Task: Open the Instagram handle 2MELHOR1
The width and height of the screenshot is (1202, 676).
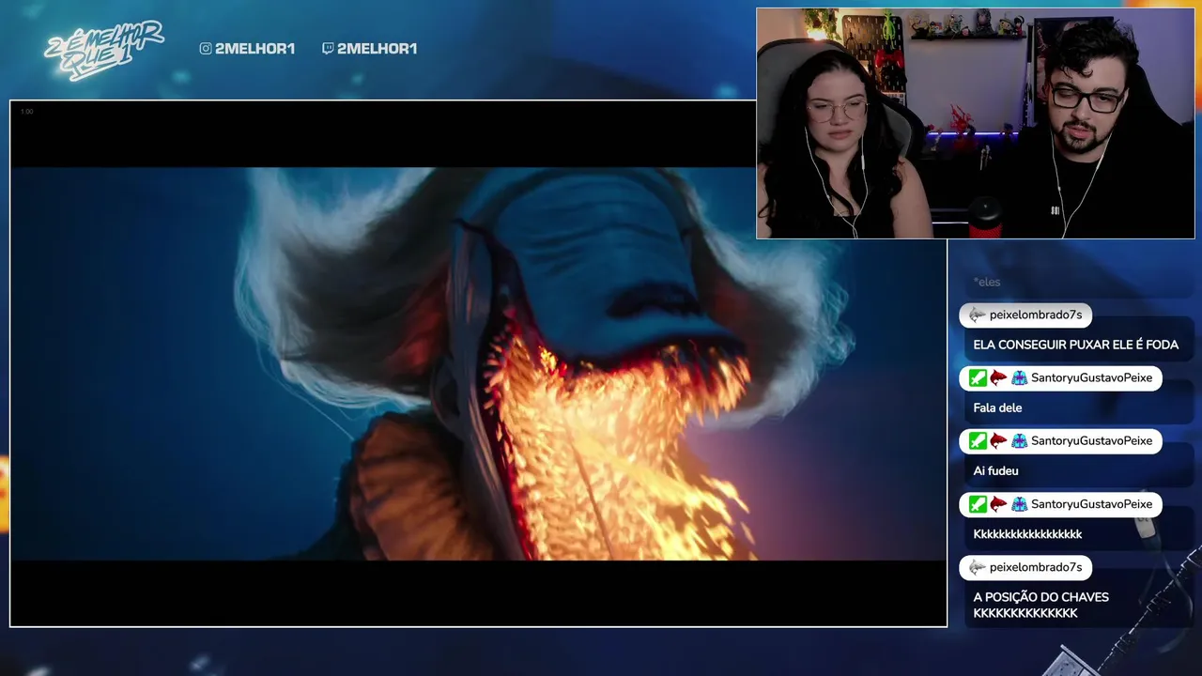Action: (x=254, y=49)
